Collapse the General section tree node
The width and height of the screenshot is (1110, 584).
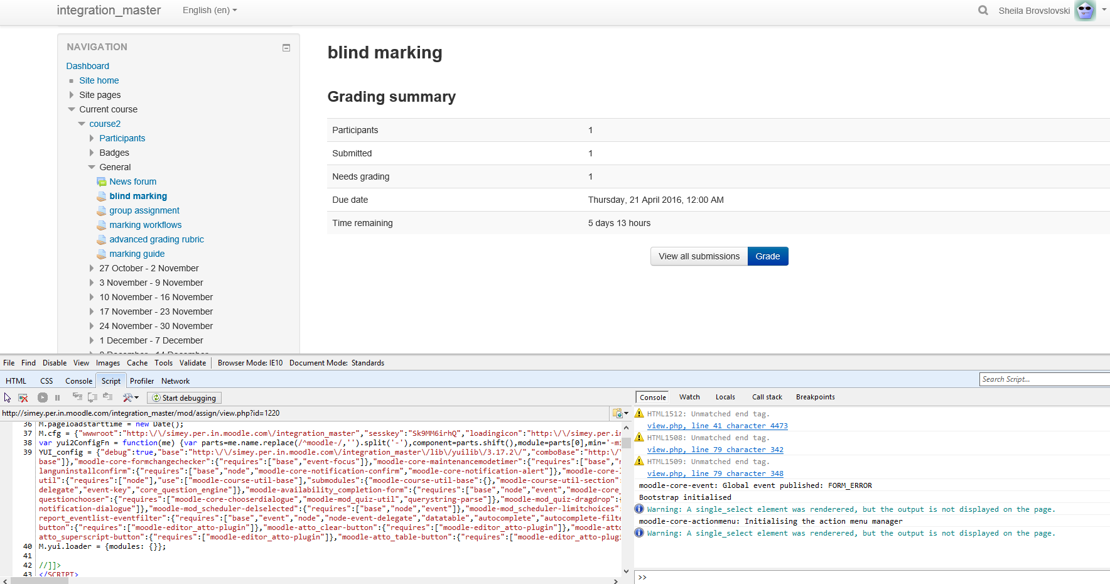(91, 167)
